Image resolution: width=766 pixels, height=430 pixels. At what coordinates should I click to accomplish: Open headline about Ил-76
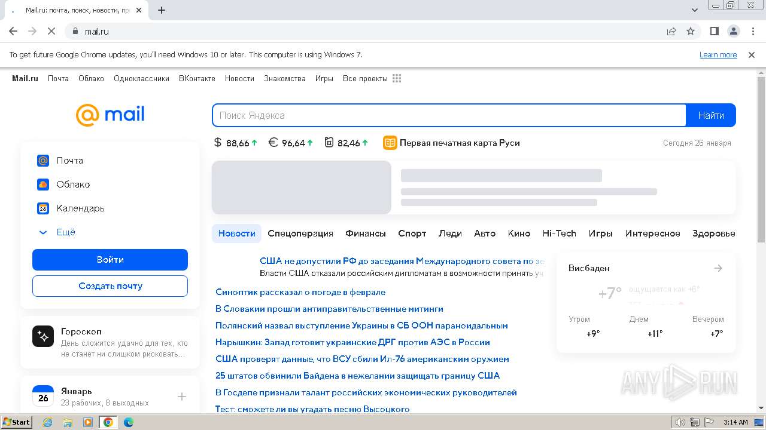pos(362,359)
